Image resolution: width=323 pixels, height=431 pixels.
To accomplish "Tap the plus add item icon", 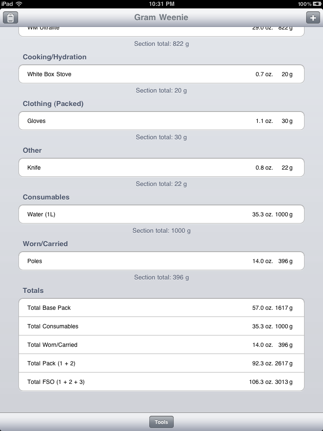I will pyautogui.click(x=312, y=18).
